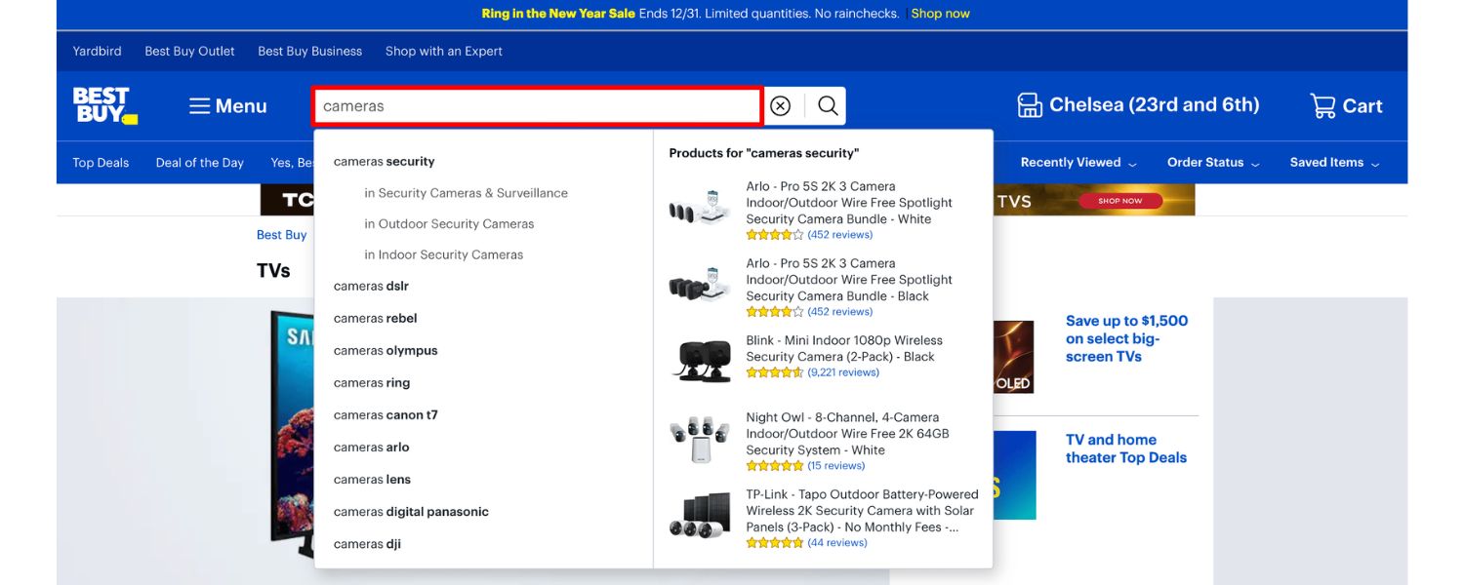Submit search using the magnifying glass icon
This screenshot has width=1464, height=585.
pos(826,105)
